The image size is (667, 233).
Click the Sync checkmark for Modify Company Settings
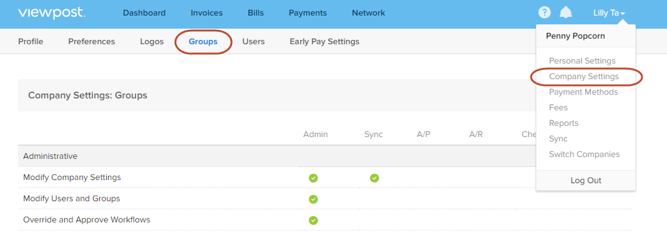374,178
